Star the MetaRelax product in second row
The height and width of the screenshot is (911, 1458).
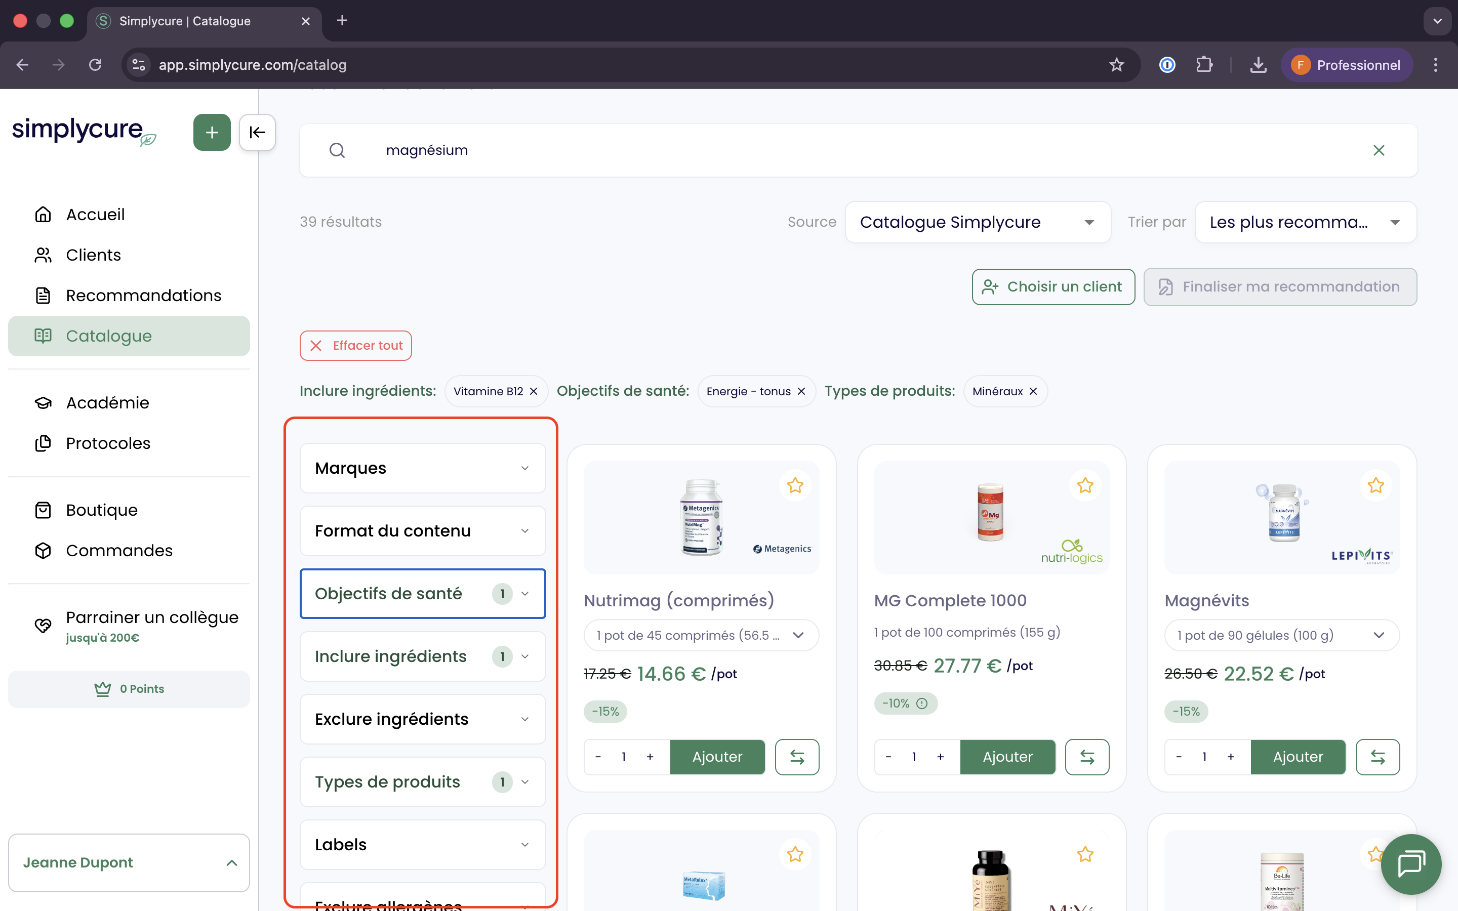click(795, 854)
